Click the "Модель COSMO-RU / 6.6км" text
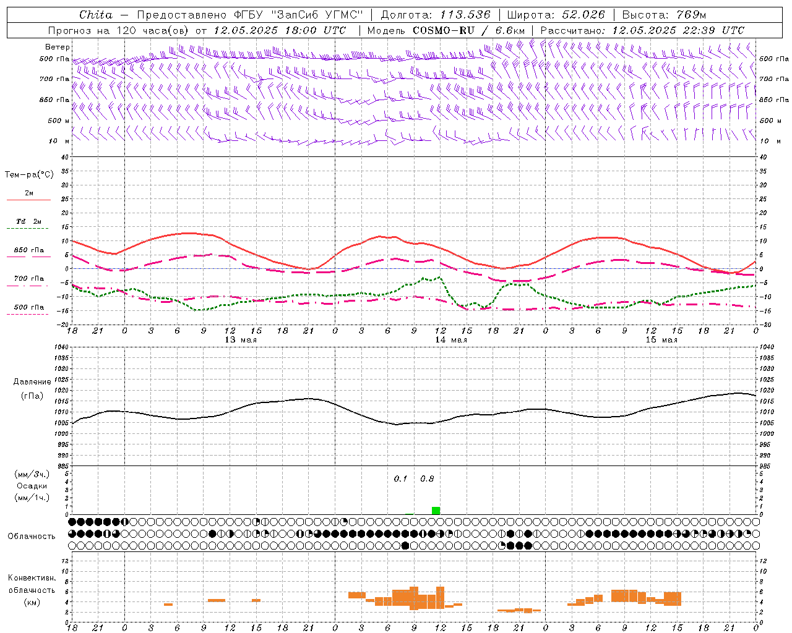The height and width of the screenshot is (633, 792). click(x=445, y=30)
